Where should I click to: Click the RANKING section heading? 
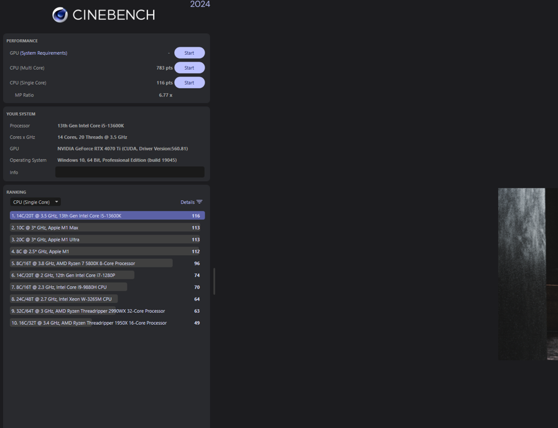pyautogui.click(x=16, y=192)
